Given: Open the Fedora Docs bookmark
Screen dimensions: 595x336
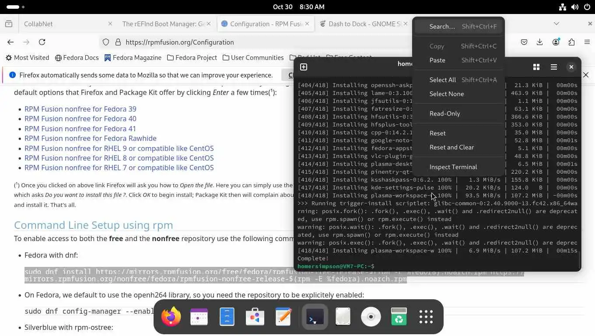Looking at the screenshot, I should (x=77, y=58).
